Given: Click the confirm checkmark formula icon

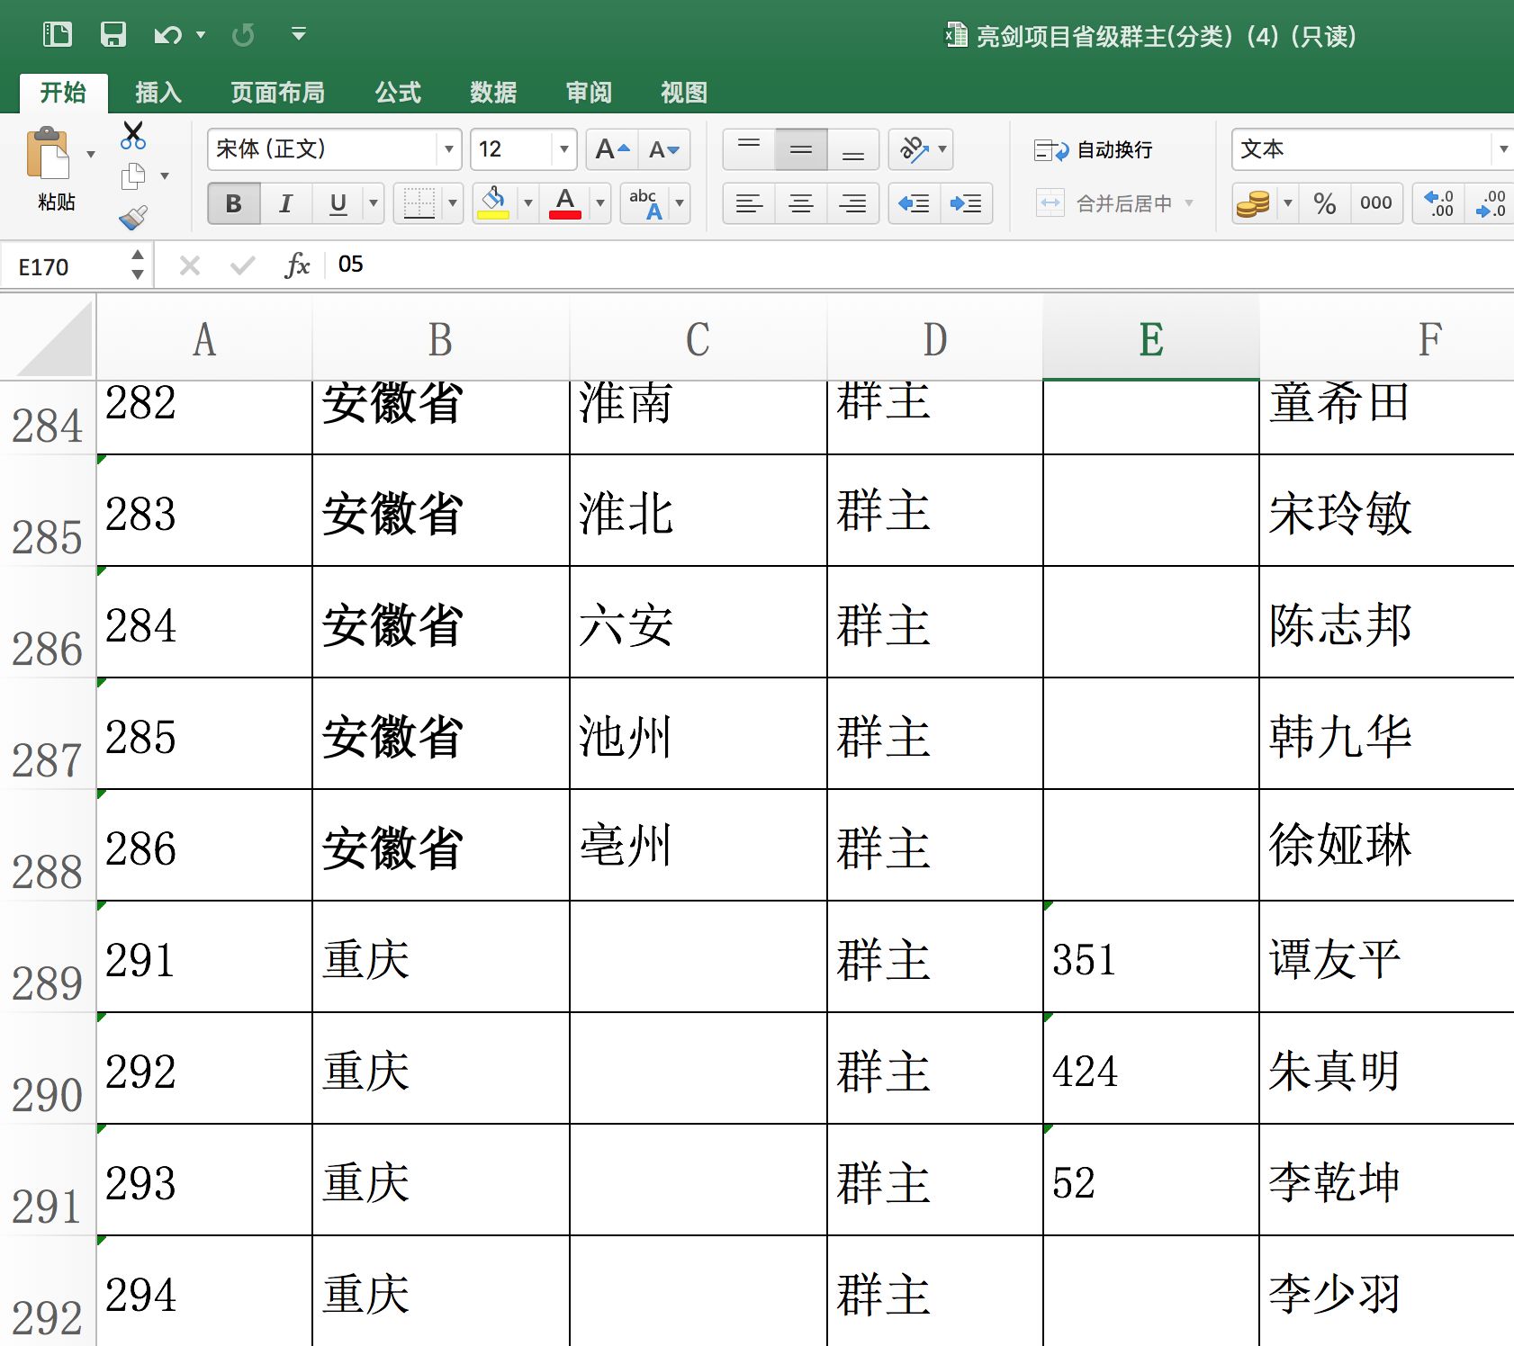Looking at the screenshot, I should point(243,265).
